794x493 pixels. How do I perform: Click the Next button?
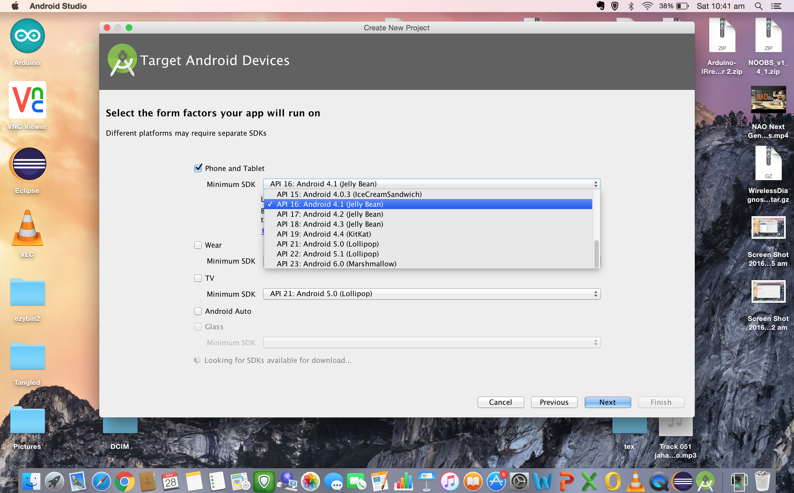point(608,402)
